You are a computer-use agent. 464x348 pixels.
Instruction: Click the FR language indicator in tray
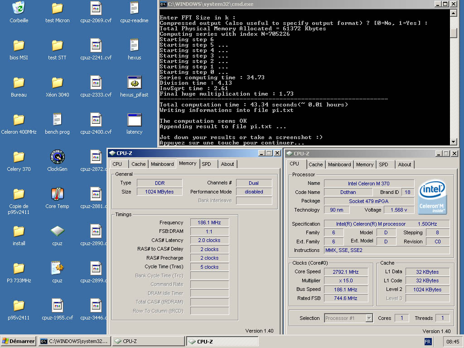pos(428,342)
